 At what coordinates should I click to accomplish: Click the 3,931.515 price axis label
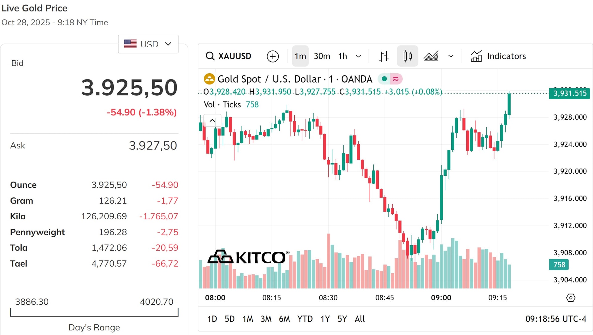point(570,93)
